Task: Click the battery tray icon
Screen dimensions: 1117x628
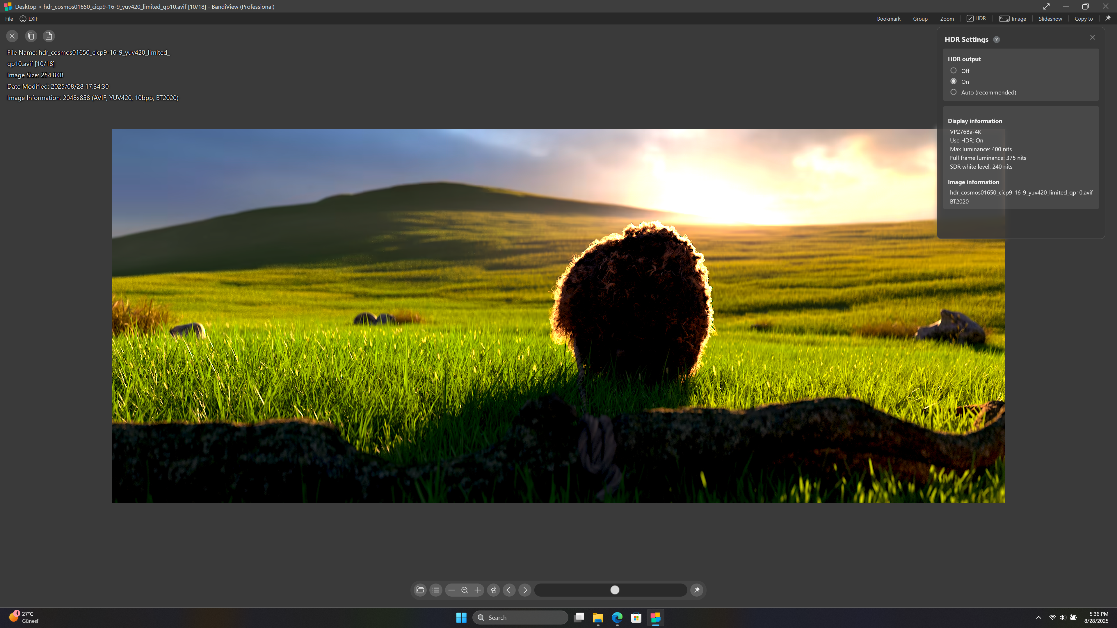Action: click(x=1073, y=618)
